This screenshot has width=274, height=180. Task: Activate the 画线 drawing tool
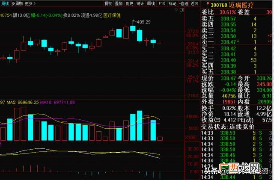pyautogui.click(x=151, y=3)
